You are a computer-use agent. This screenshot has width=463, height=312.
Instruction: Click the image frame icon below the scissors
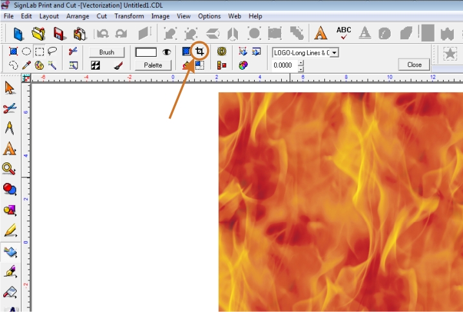pos(74,65)
